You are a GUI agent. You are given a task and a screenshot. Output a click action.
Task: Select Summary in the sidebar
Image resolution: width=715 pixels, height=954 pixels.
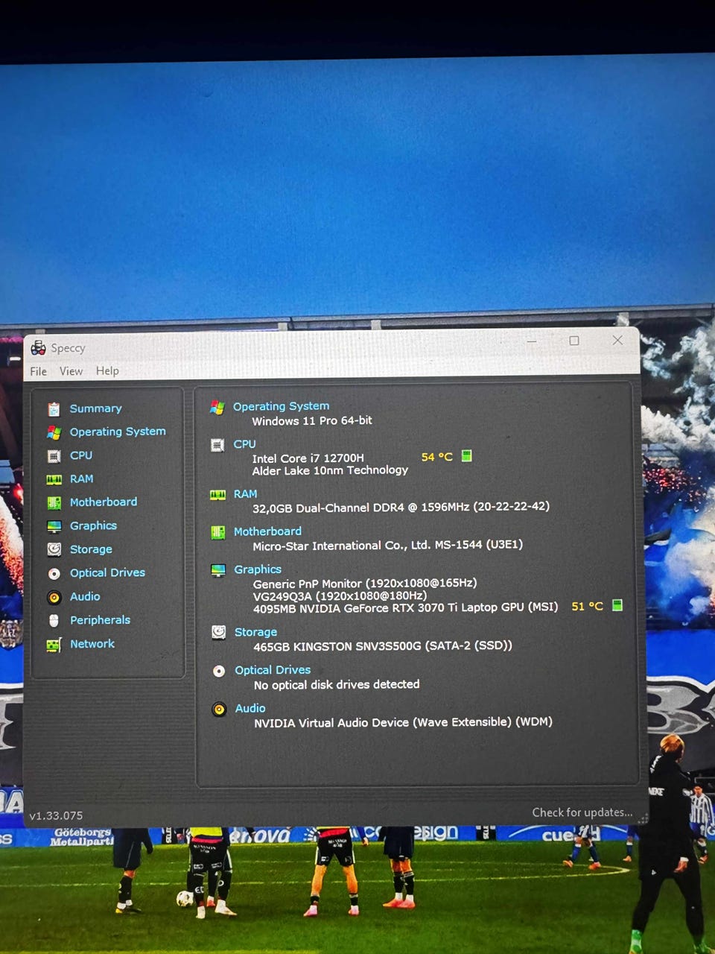95,408
